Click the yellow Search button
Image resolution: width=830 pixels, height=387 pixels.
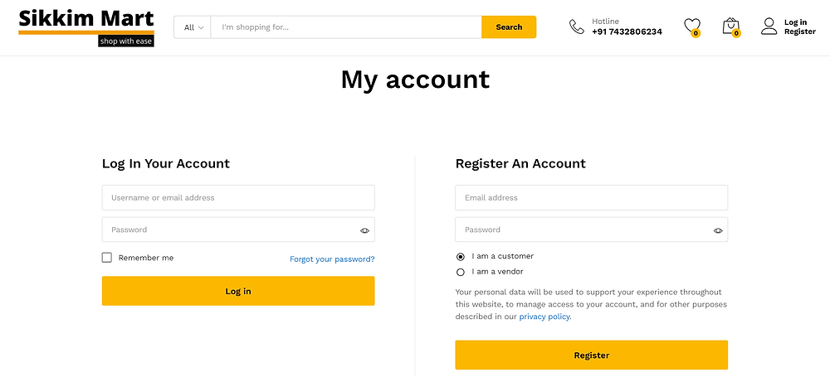pos(509,27)
